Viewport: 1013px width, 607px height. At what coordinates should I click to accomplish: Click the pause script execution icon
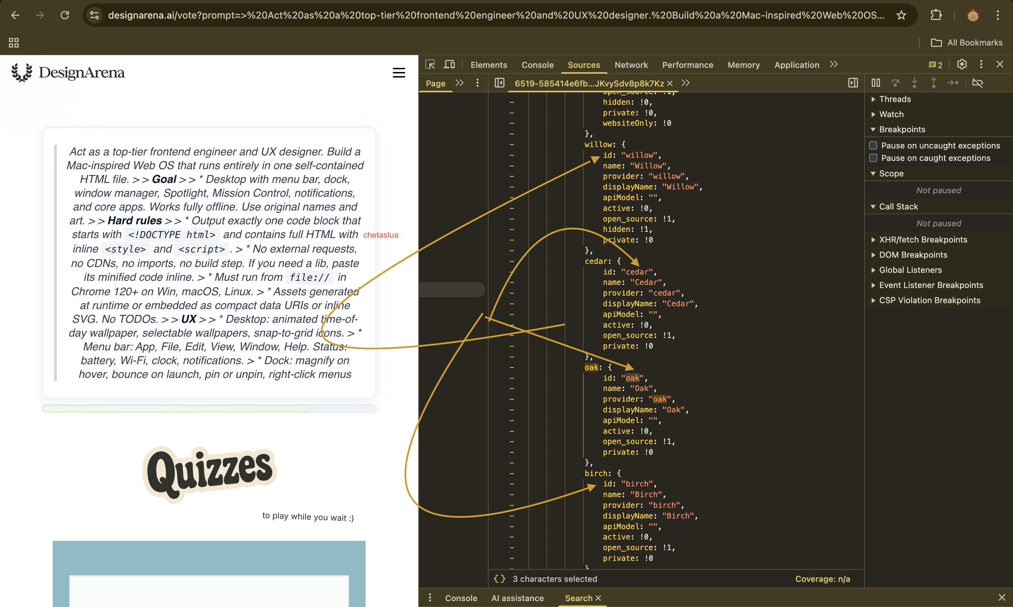point(876,83)
